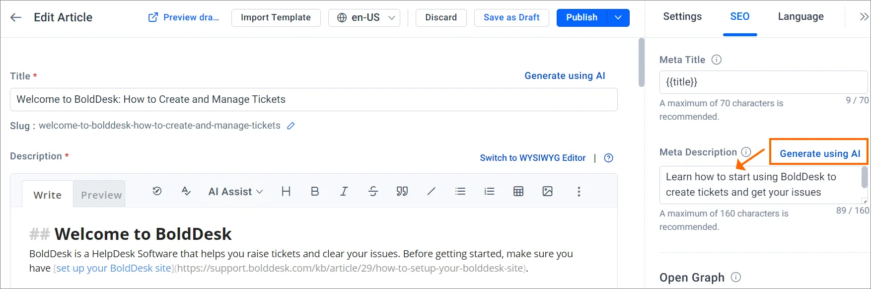Image resolution: width=871 pixels, height=289 pixels.
Task: Apply strikethrough formatting
Action: [373, 191]
